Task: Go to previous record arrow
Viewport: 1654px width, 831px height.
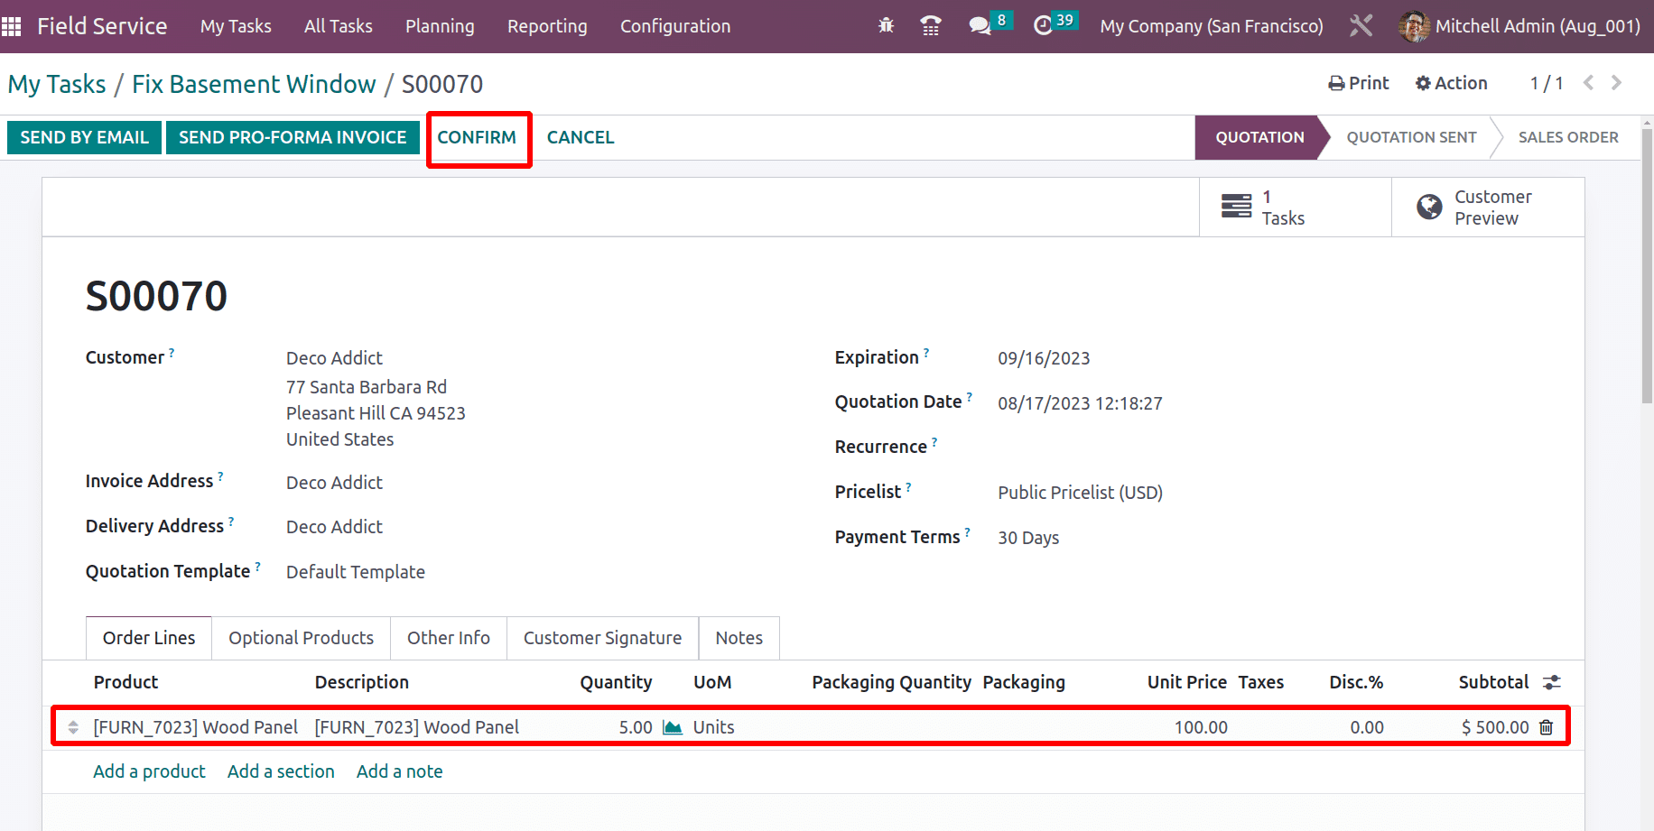Action: coord(1588,83)
